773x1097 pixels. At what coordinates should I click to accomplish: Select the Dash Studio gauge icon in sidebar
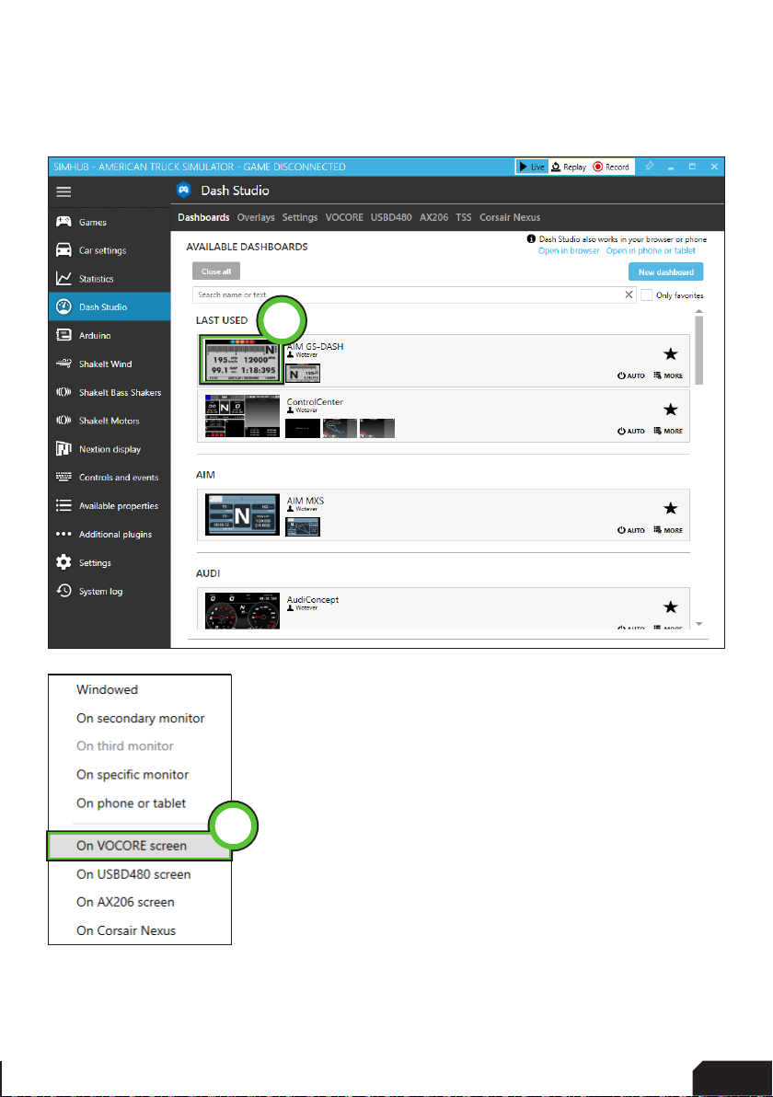click(x=63, y=306)
